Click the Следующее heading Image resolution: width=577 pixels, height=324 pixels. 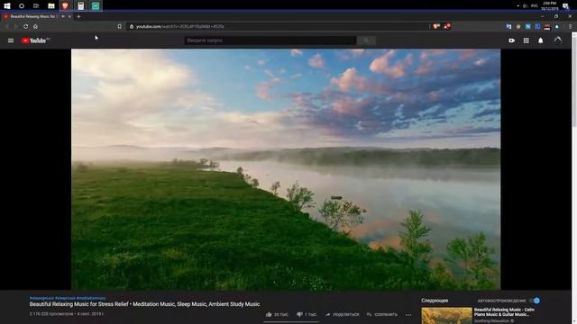coord(435,301)
